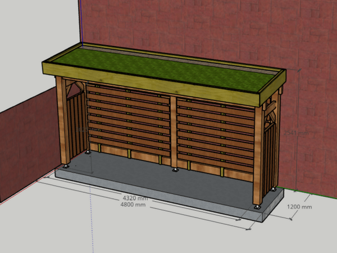Select the center wooden post
337x253 pixels.
point(174,131)
